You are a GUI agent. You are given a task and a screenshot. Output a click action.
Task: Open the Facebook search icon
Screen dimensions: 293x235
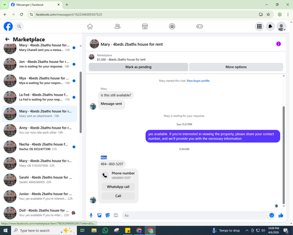pyautogui.click(x=19, y=26)
